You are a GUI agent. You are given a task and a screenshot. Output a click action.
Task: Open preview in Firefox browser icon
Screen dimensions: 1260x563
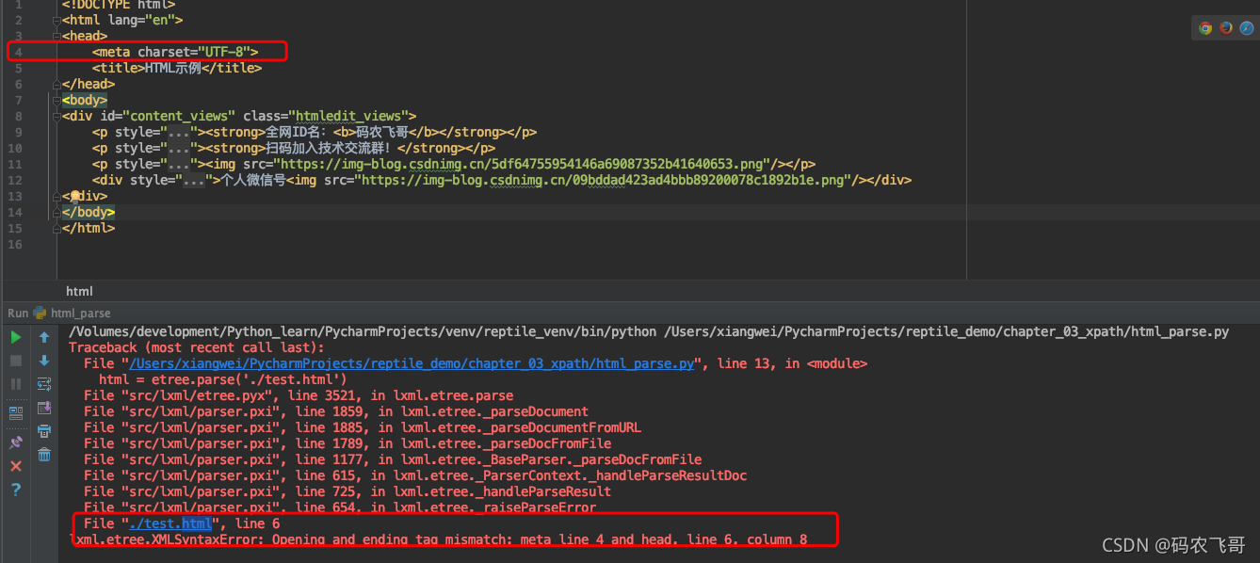click(1226, 27)
